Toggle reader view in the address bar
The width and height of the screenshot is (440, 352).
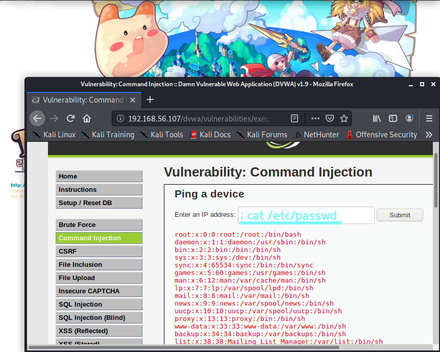(x=295, y=119)
